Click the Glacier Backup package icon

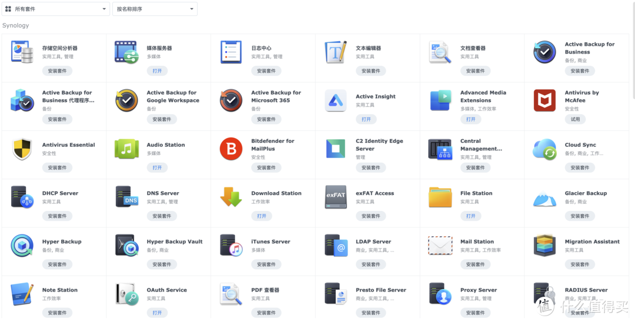pyautogui.click(x=544, y=198)
